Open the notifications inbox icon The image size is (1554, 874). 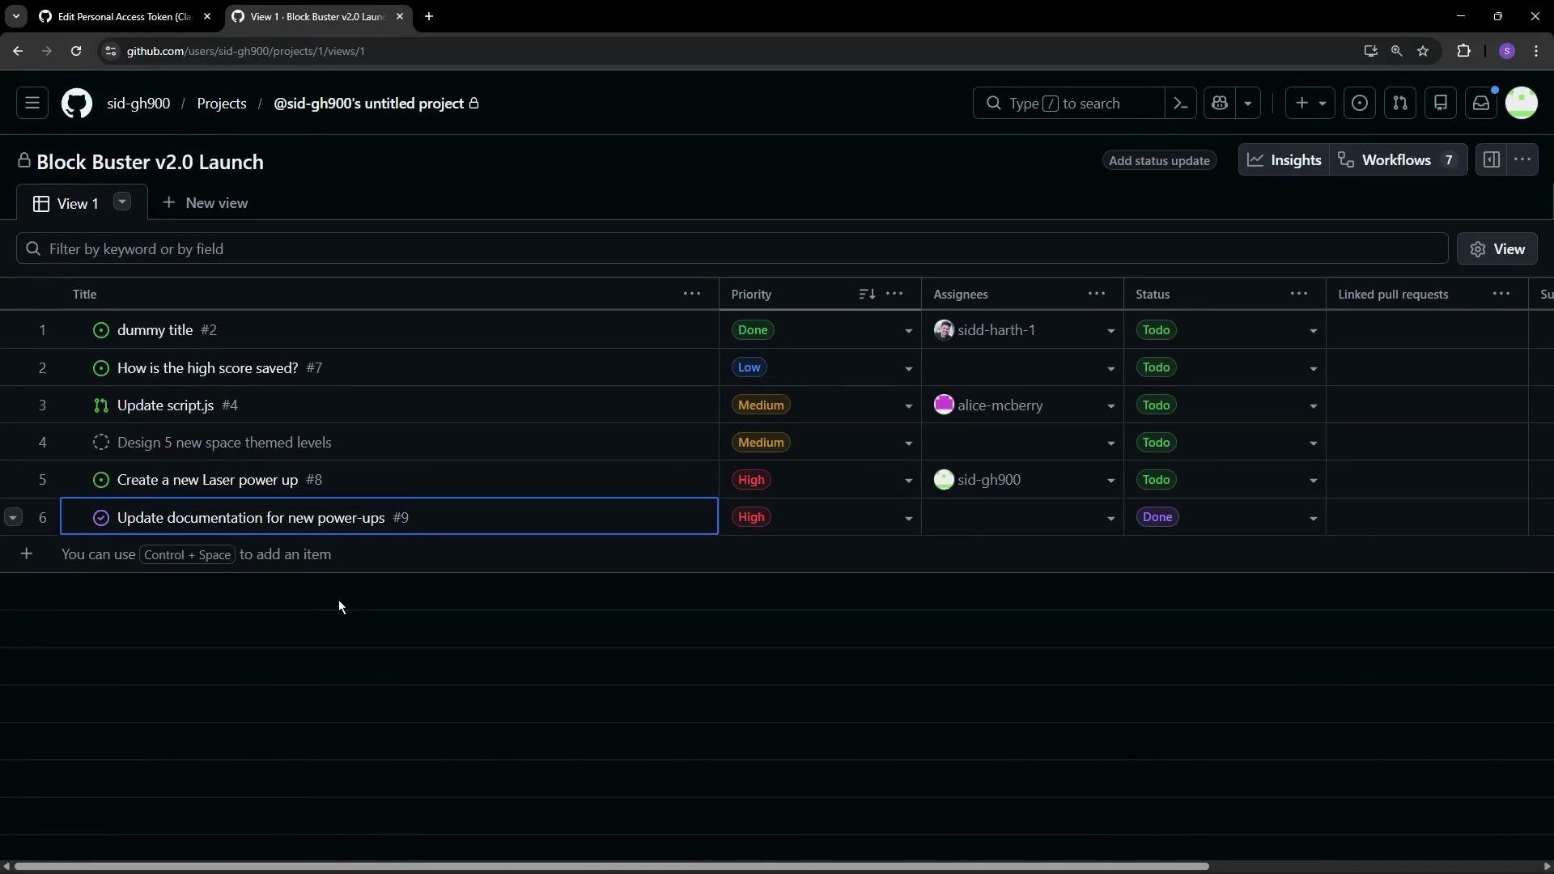pos(1481,104)
